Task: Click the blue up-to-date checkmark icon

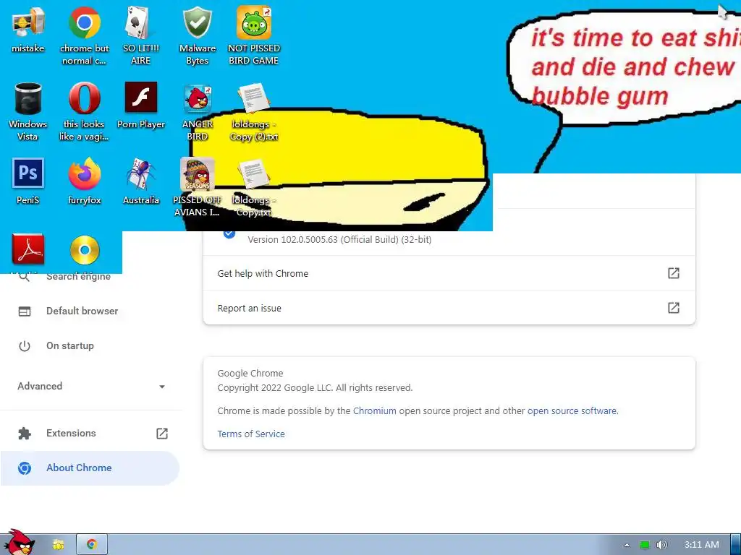Action: click(229, 233)
